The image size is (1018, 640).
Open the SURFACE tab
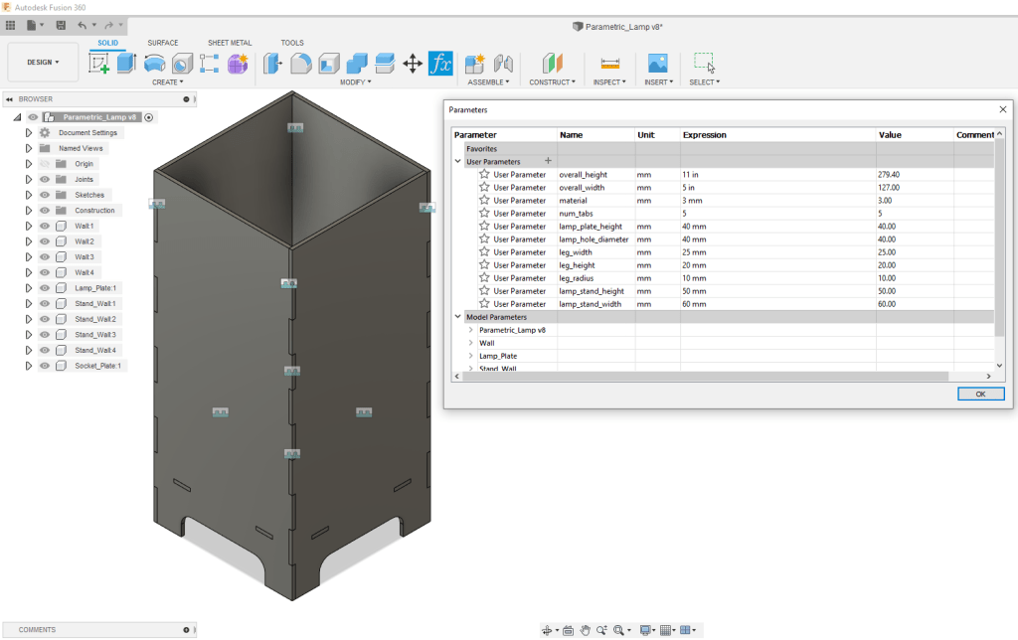(x=163, y=43)
